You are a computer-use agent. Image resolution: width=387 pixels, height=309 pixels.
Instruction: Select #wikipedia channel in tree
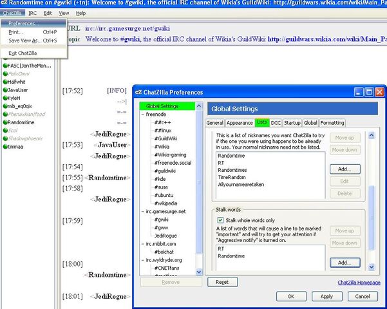pyautogui.click(x=166, y=203)
